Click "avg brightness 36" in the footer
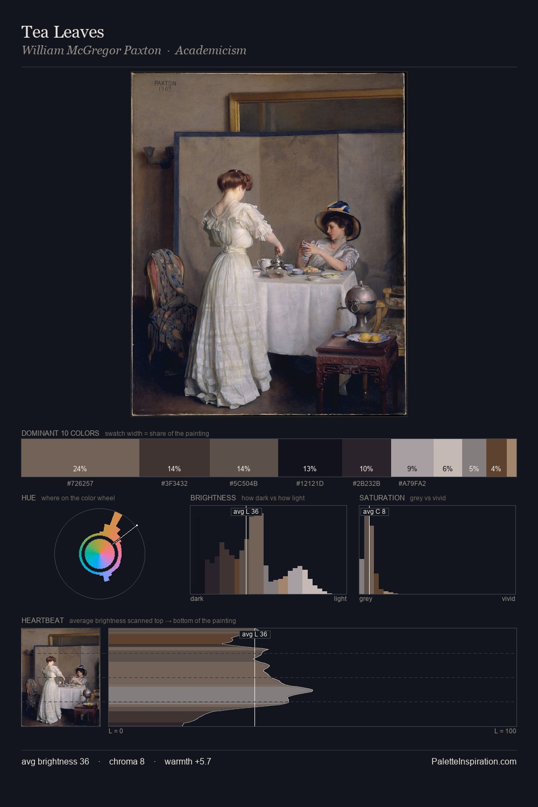 (x=55, y=761)
